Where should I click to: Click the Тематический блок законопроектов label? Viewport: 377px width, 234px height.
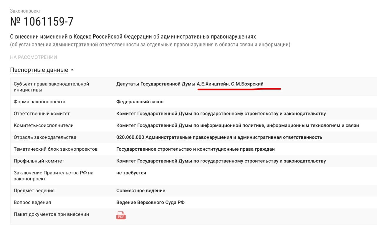[x=56, y=149]
